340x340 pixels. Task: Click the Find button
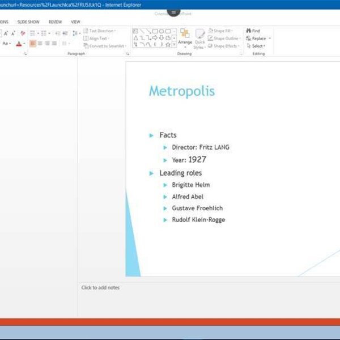coord(253,31)
